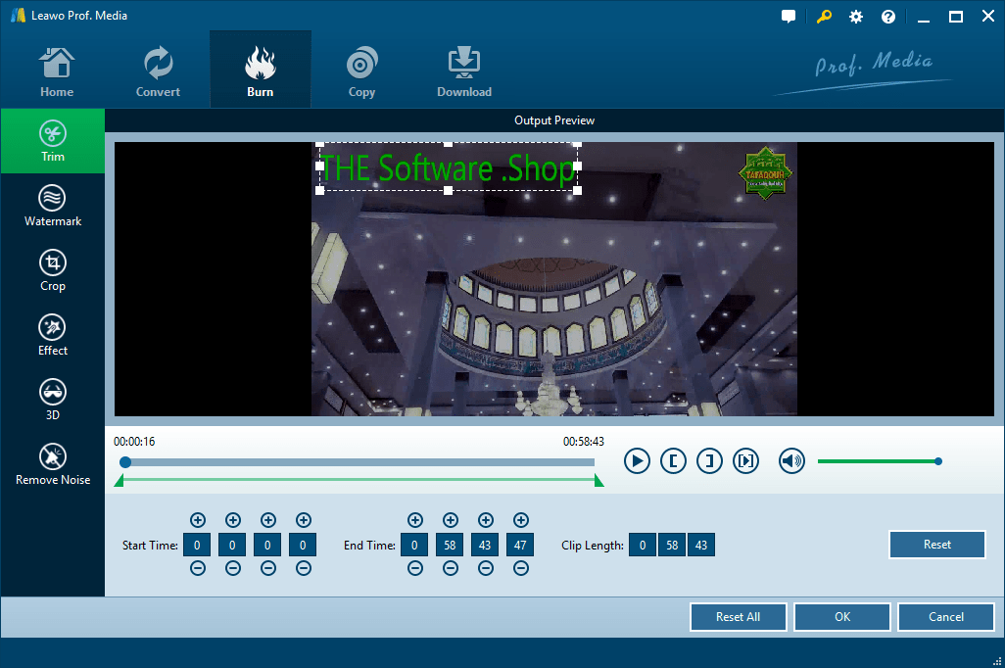Open the Copy module
The image size is (1005, 668).
click(361, 72)
